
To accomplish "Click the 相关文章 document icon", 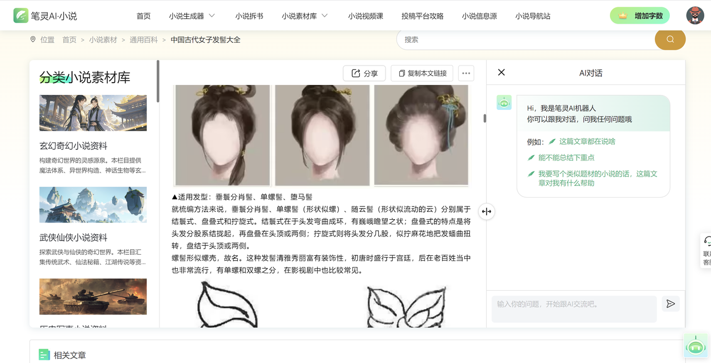I will click(x=44, y=355).
